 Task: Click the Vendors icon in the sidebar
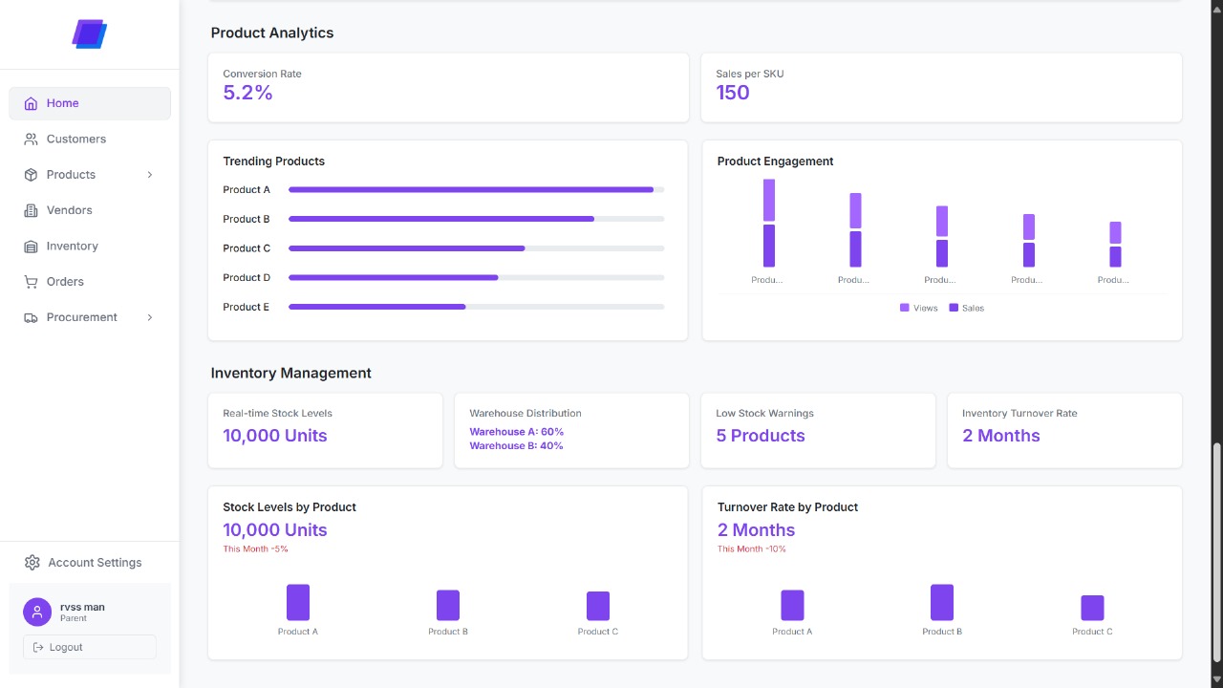tap(31, 210)
